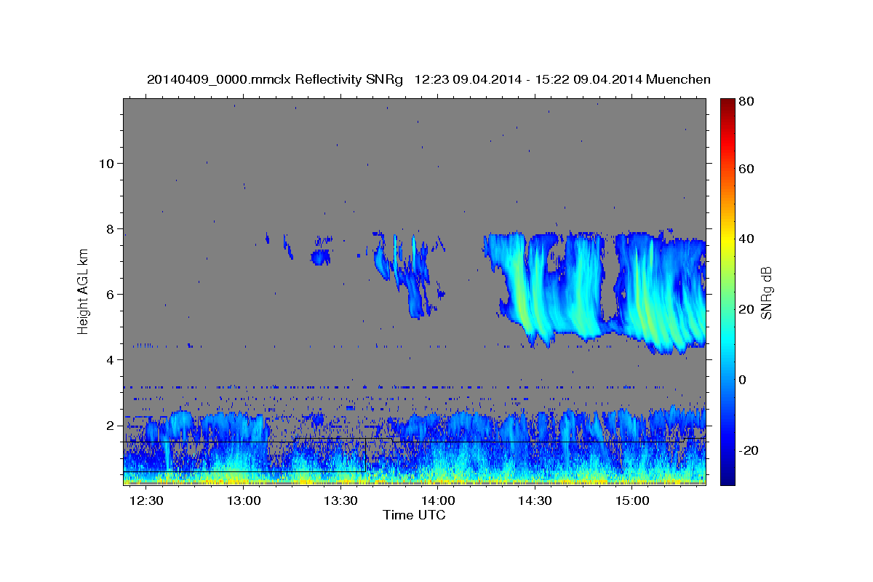Click the 12:30 time tick label
This screenshot has width=873, height=582.
(x=148, y=501)
